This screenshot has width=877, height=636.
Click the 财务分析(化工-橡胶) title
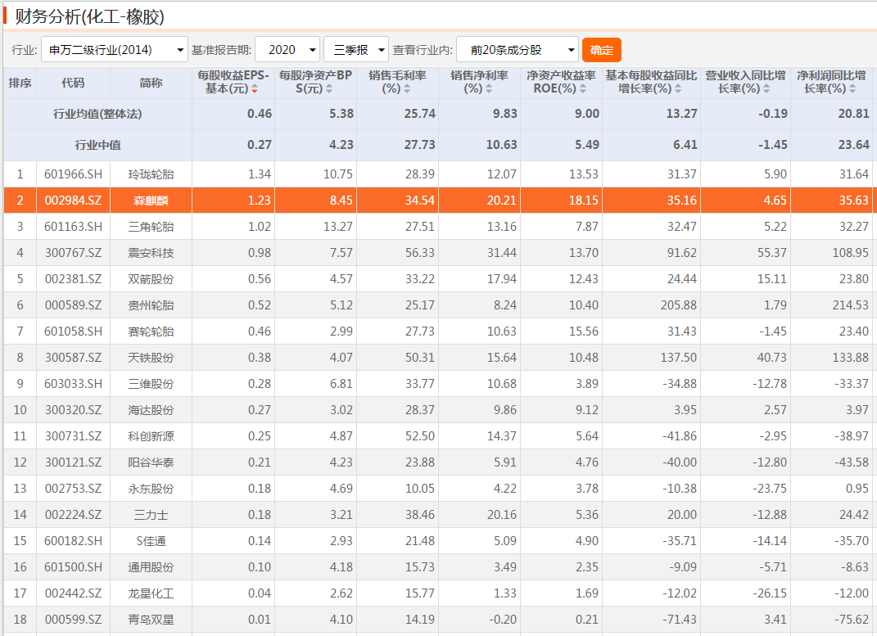point(89,16)
